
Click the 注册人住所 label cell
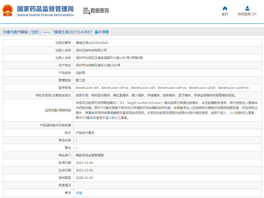(x=38, y=58)
